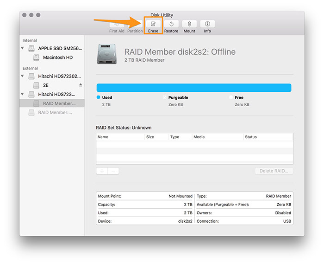Viewport: 324px width, 264px height.
Task: Click the 'USB' connection value
Action: coord(287,221)
